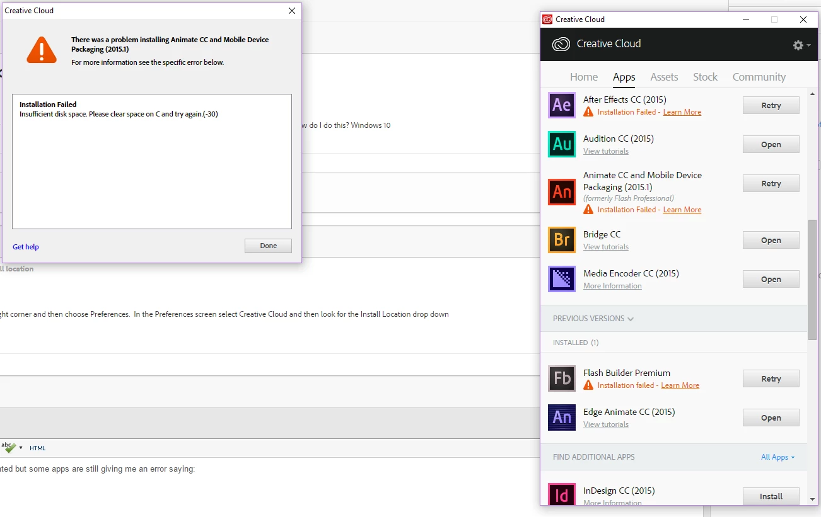The height and width of the screenshot is (517, 821).
Task: Click the Animate CC app icon
Action: (561, 192)
